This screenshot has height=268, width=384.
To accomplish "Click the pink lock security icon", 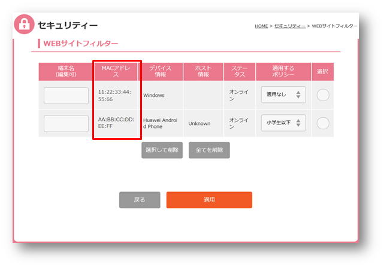I will coord(24,24).
